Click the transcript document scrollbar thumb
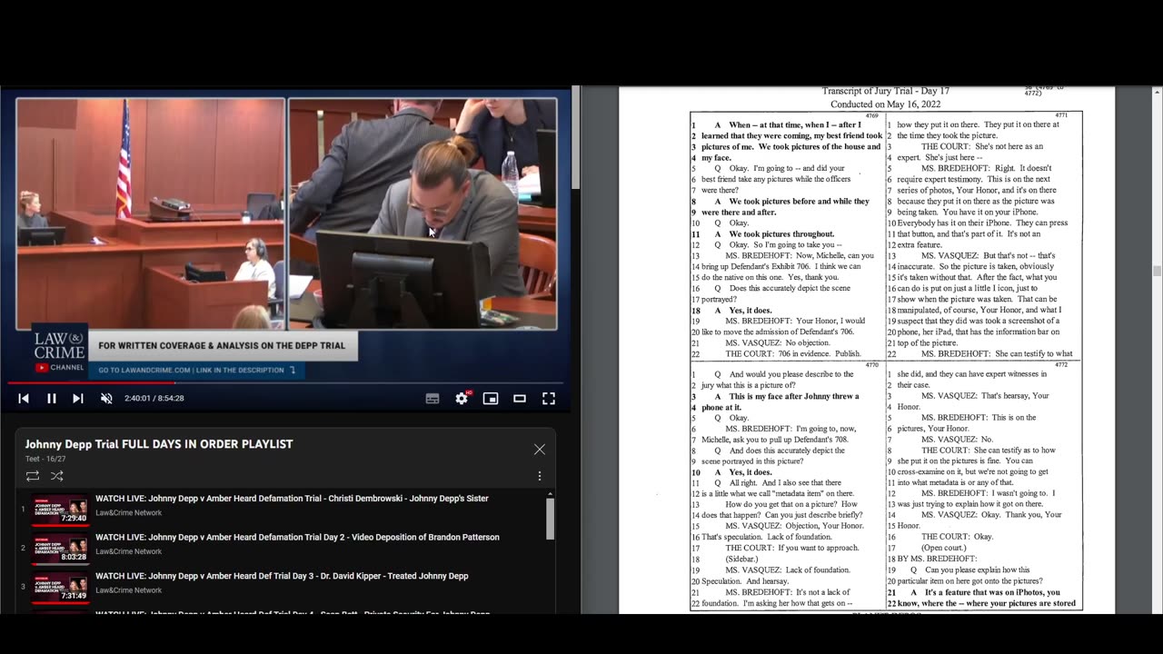1163x654 pixels. click(1157, 271)
